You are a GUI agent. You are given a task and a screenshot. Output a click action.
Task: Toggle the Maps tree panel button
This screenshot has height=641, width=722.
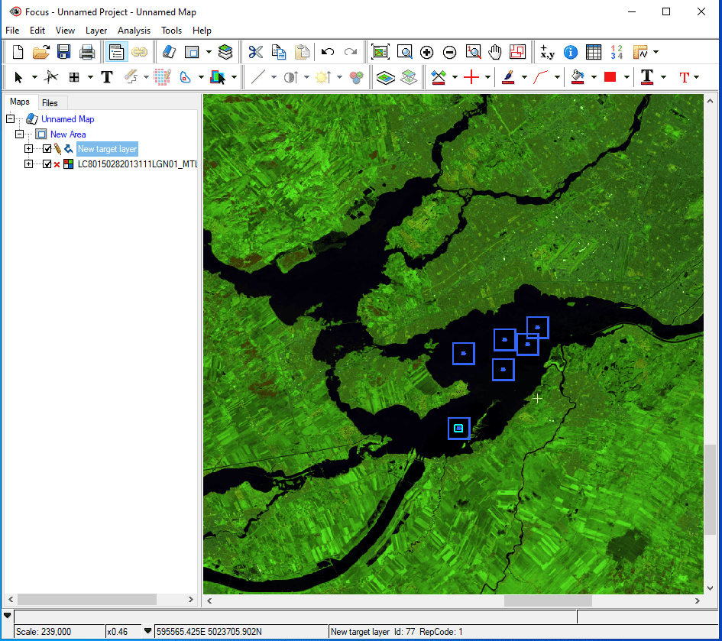tap(116, 52)
